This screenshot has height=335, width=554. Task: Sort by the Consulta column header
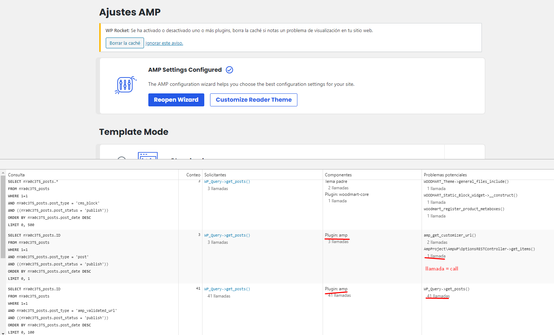point(17,175)
